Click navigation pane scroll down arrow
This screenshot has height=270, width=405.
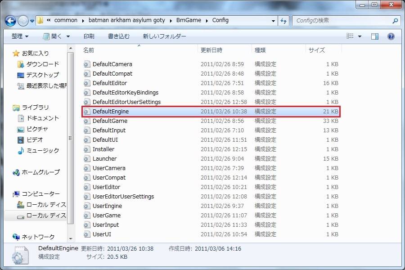[x=71, y=239]
